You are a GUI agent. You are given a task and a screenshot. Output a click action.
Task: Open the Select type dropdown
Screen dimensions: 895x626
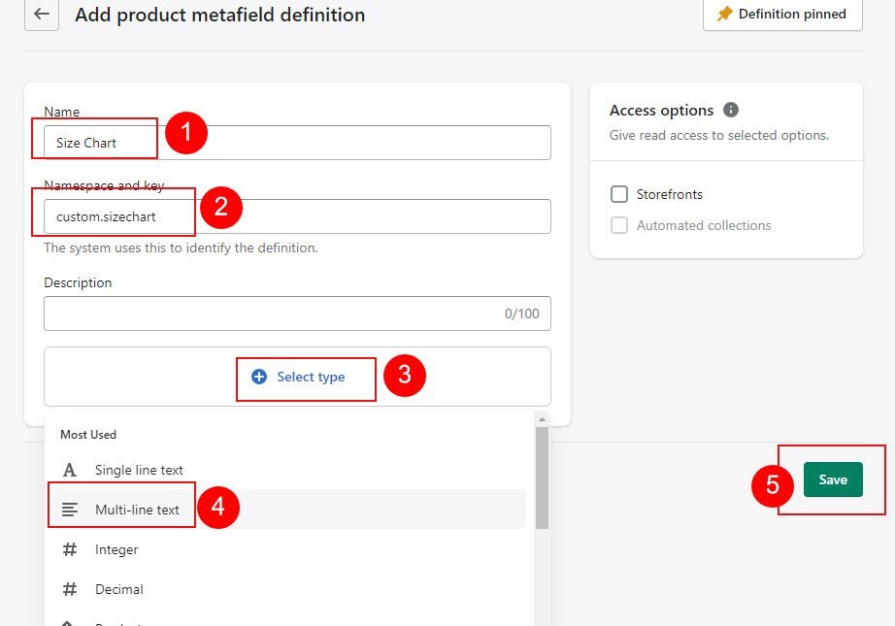coord(297,377)
